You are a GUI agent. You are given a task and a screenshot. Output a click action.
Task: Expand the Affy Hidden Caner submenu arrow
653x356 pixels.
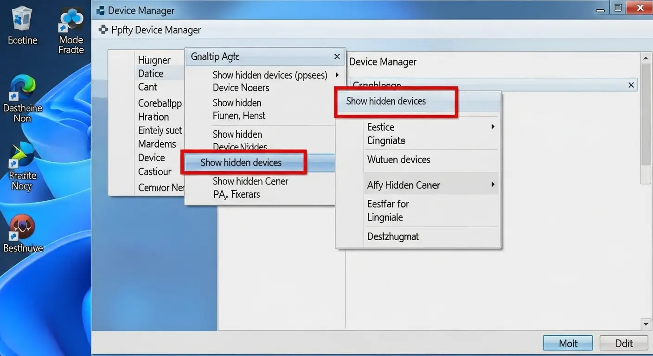493,185
